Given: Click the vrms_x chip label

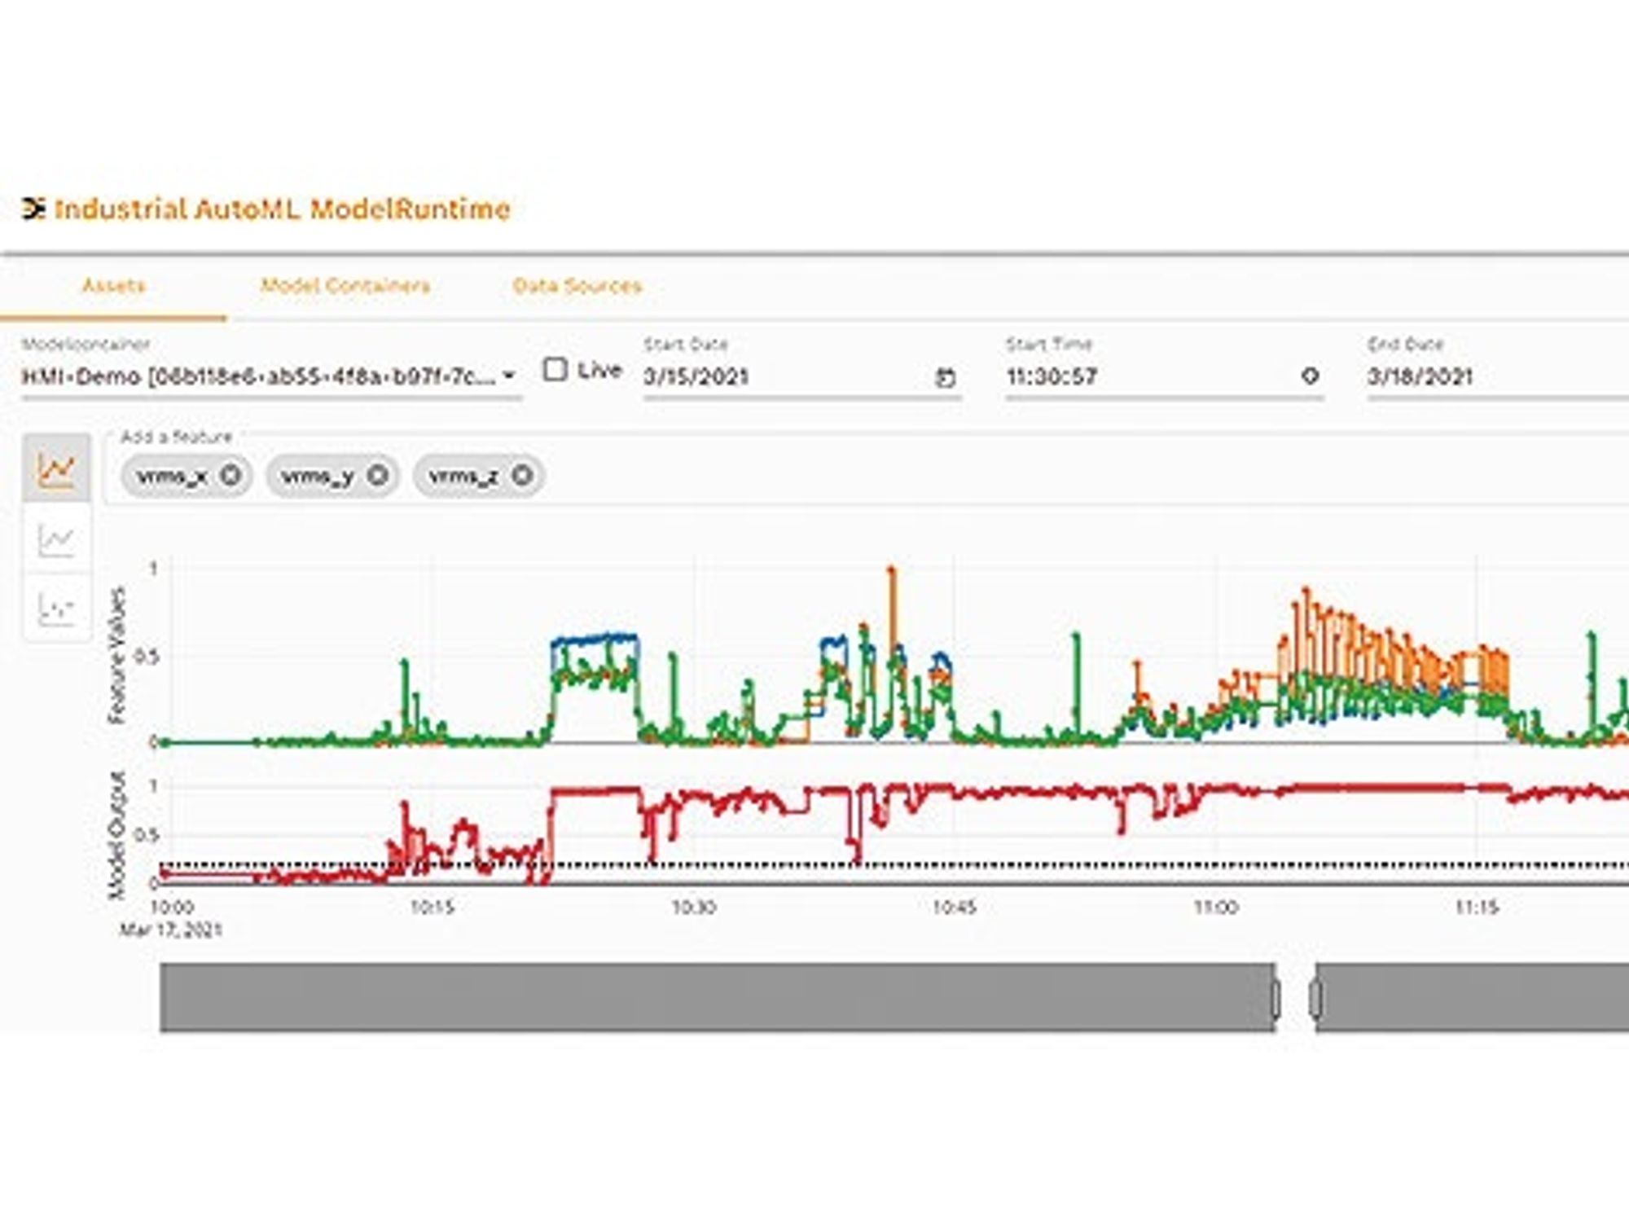Looking at the screenshot, I should pos(172,476).
